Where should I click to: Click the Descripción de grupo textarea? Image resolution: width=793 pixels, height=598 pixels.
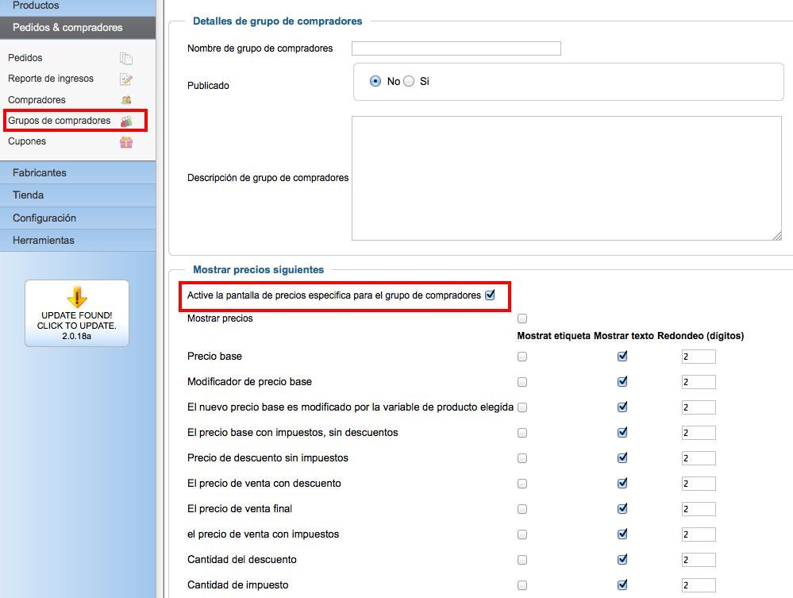click(567, 178)
